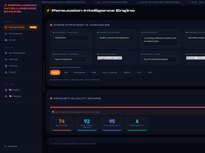The height and width of the screenshot is (153, 205).
Task: Open API Hub section
Action: [x=20, y=59]
